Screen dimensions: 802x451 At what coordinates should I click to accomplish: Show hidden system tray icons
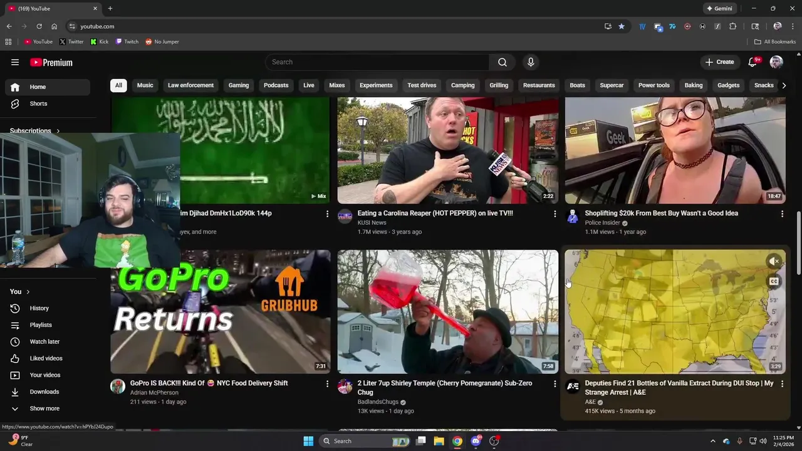tap(713, 441)
